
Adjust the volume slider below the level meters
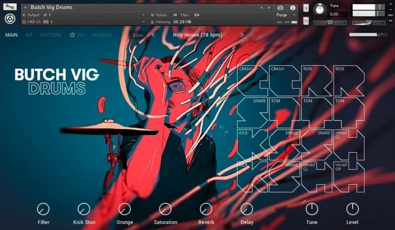[x=369, y=23]
